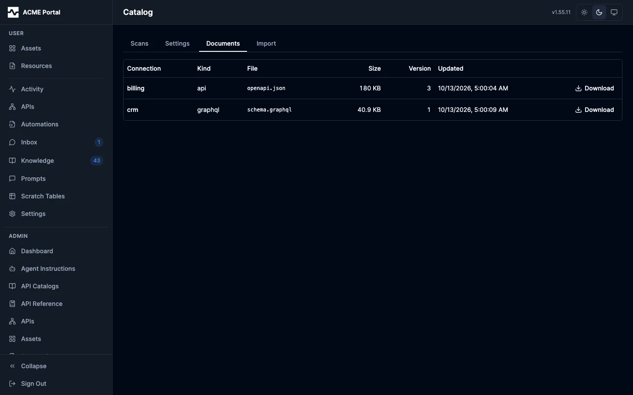633x395 pixels.
Task: Go to the Import tab
Action: tap(266, 43)
